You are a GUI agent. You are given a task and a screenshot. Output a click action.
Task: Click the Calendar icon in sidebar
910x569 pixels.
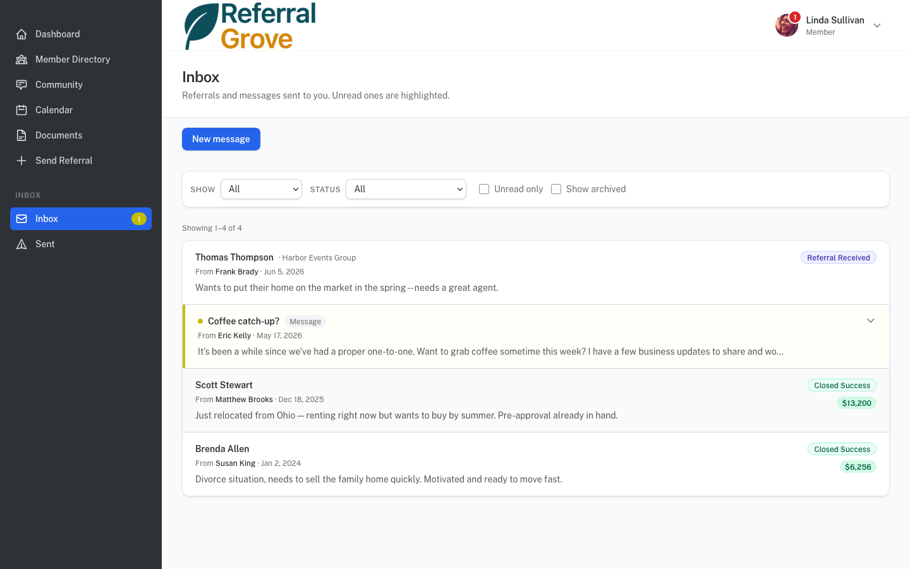click(x=21, y=110)
